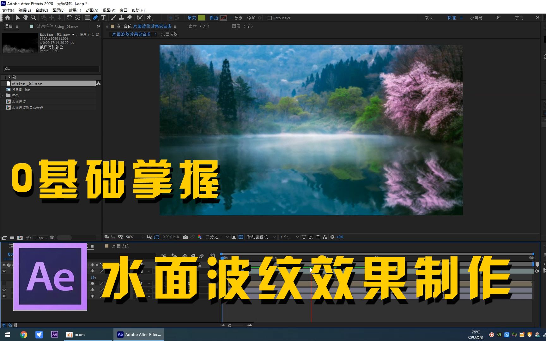The height and width of the screenshot is (341, 546).
Task: Select the Clone Stamp tool
Action: 122,18
